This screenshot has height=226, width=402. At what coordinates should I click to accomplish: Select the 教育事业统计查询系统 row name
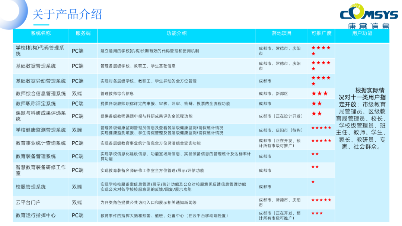(41, 143)
